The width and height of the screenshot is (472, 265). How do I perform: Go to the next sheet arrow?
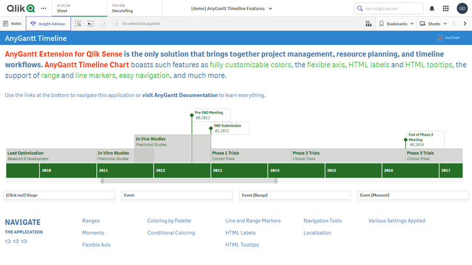coord(466,23)
